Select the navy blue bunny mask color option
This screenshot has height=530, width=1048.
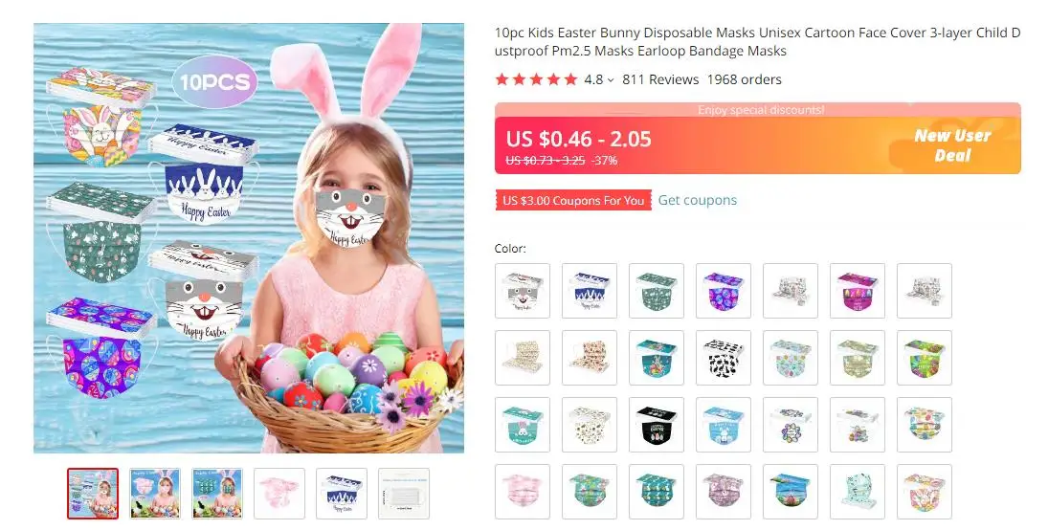[x=590, y=291]
